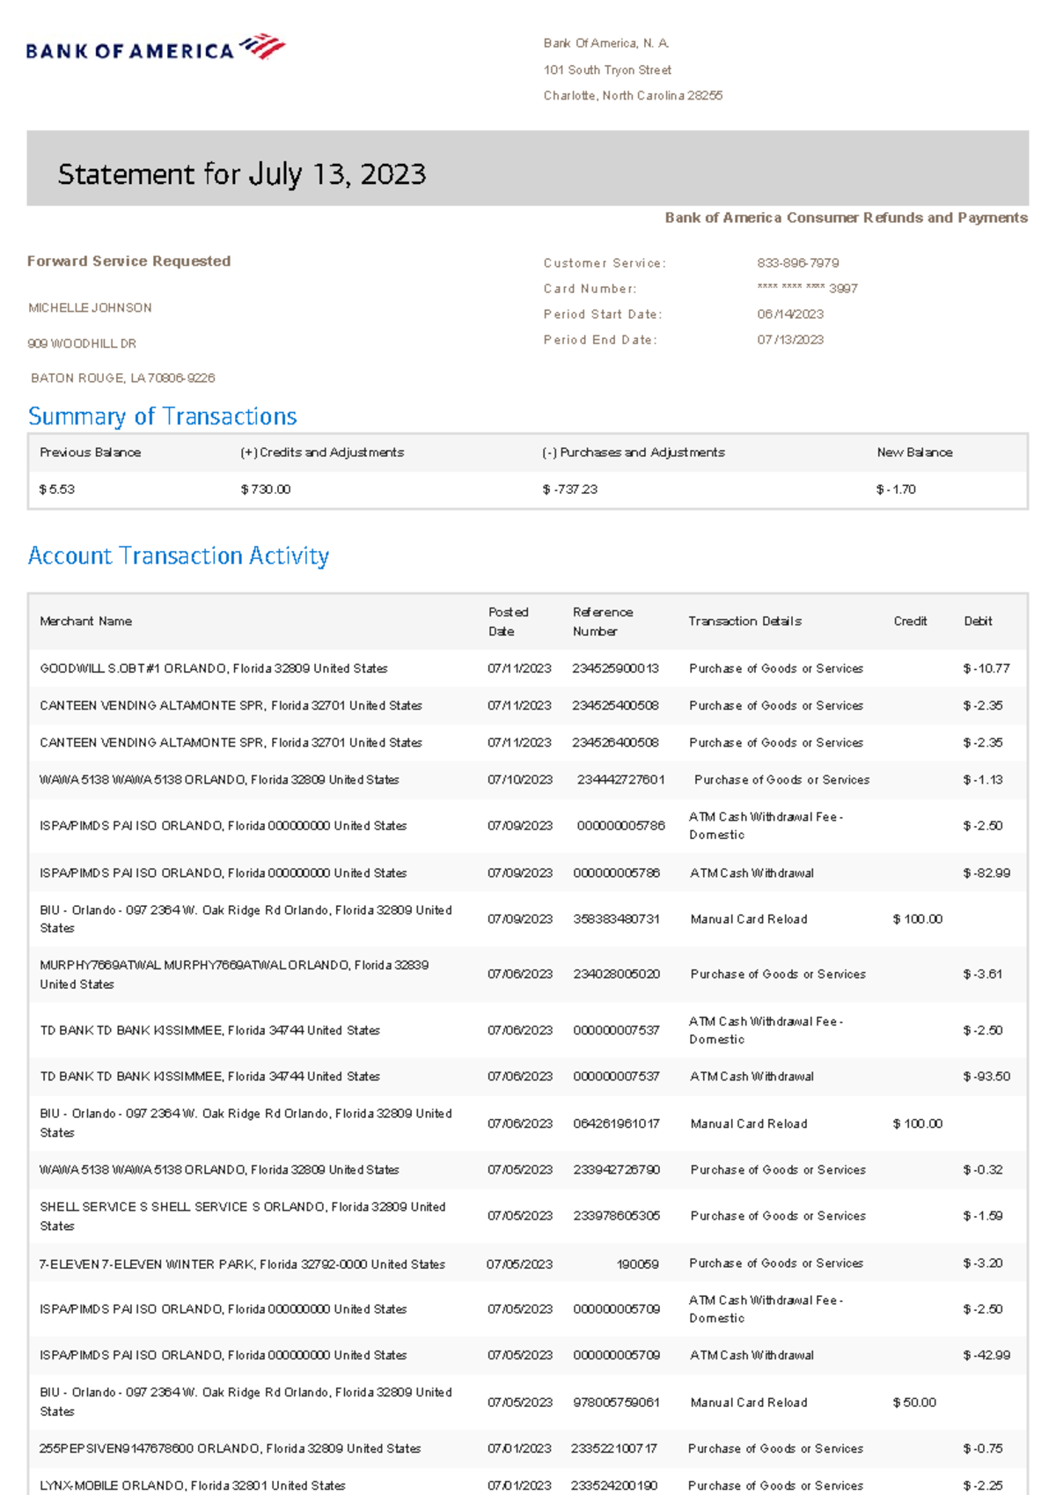1056x1495 pixels.
Task: Select the debit amount $-3.61
Action: 983,975
